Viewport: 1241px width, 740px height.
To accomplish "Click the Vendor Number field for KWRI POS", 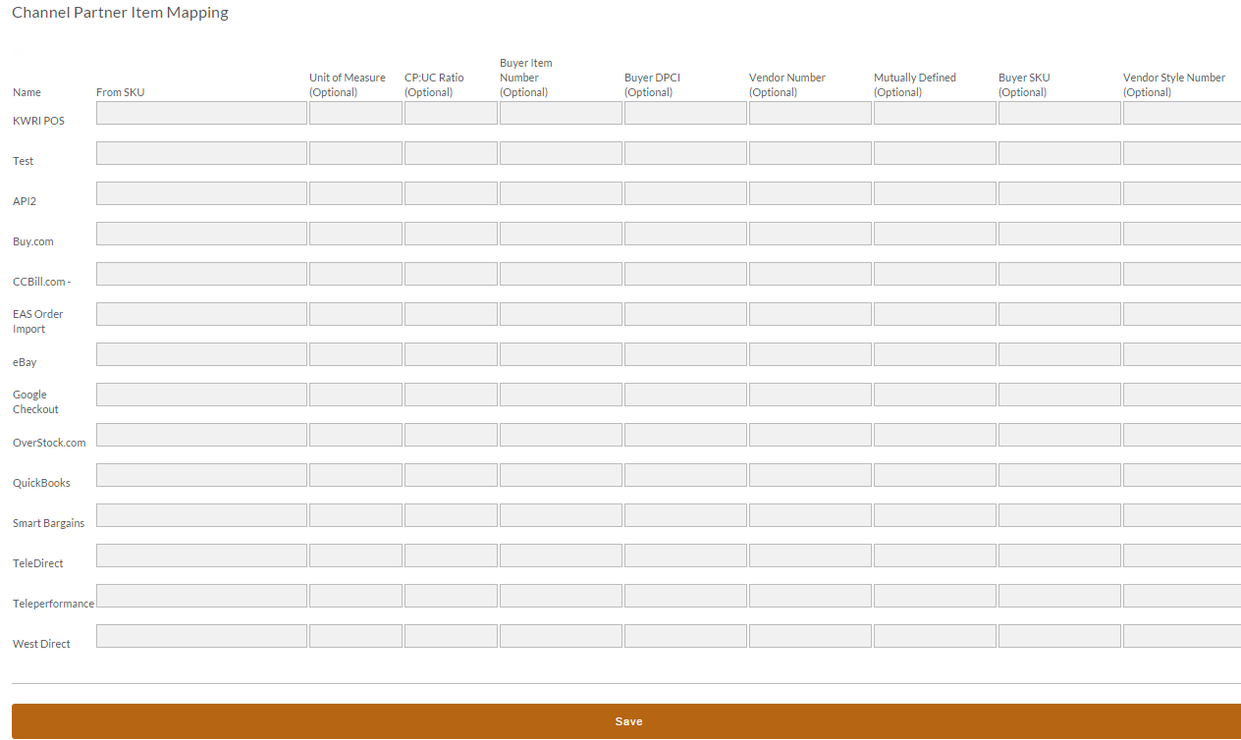I will pyautogui.click(x=810, y=113).
